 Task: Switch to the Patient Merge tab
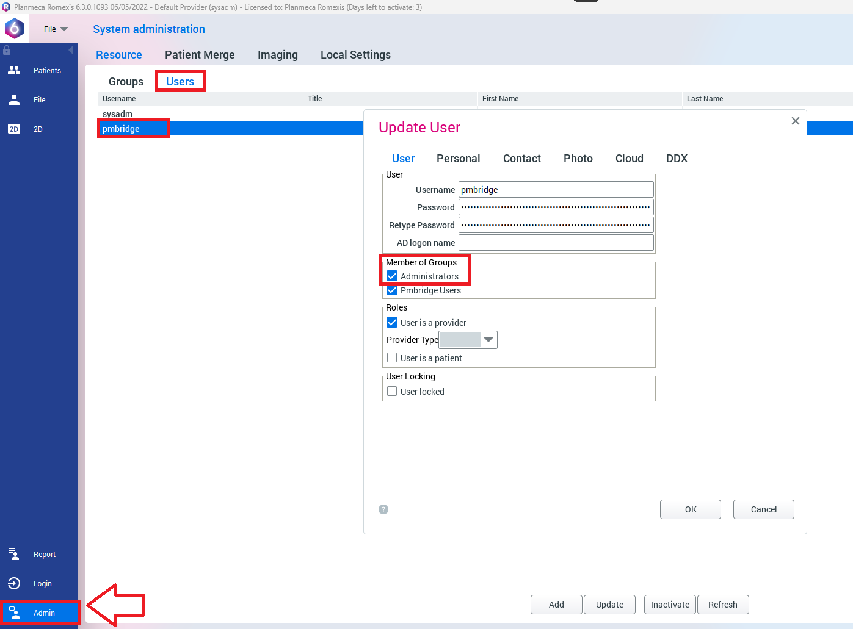coord(200,55)
